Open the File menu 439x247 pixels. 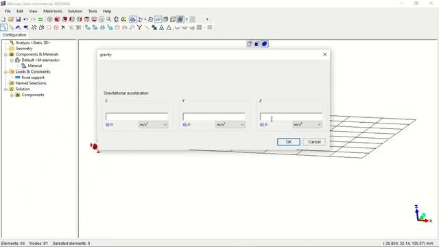click(x=8, y=11)
